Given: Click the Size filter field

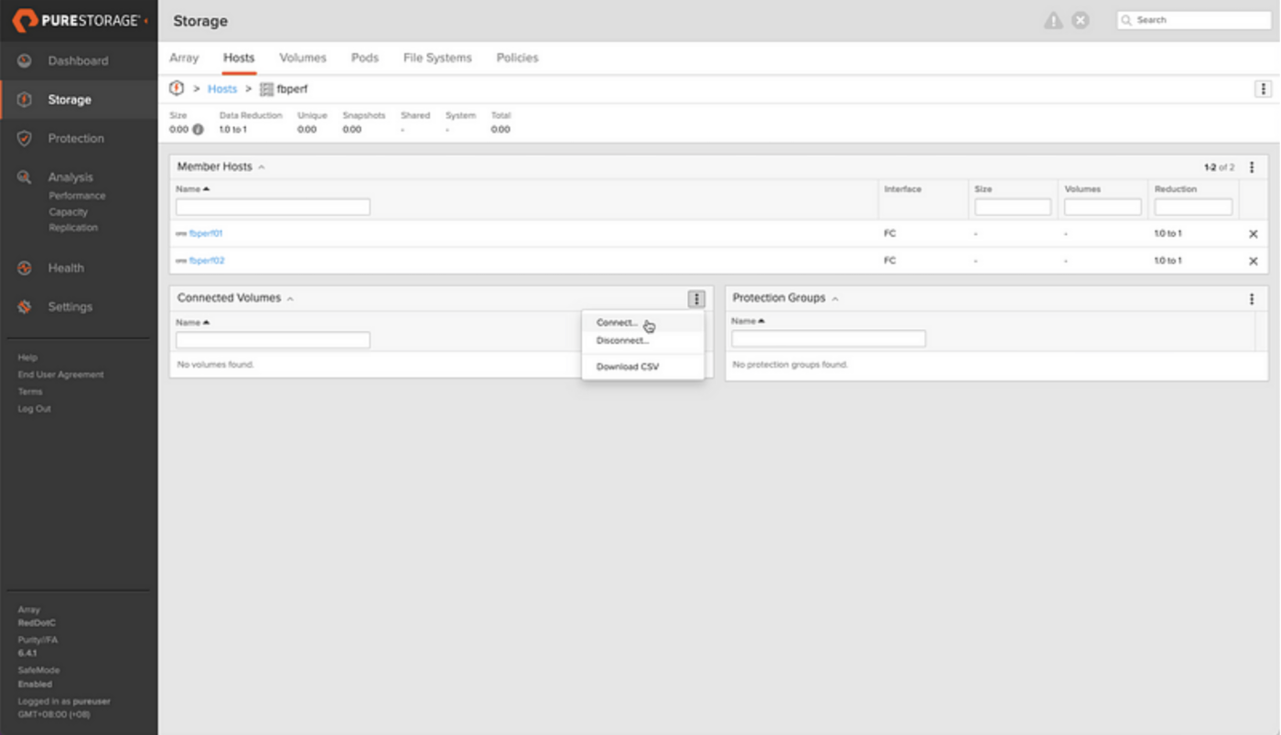Looking at the screenshot, I should tap(1013, 208).
